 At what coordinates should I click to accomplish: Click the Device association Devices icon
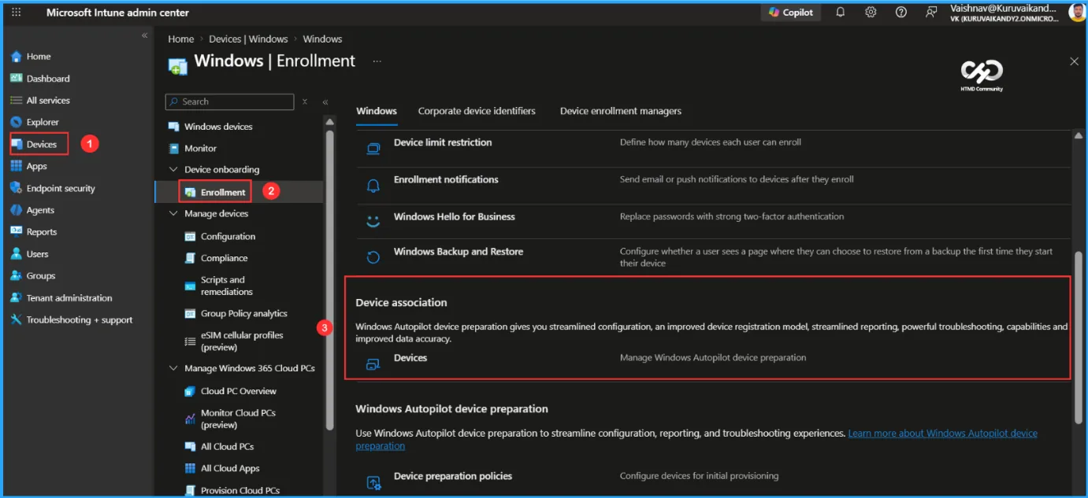(374, 363)
